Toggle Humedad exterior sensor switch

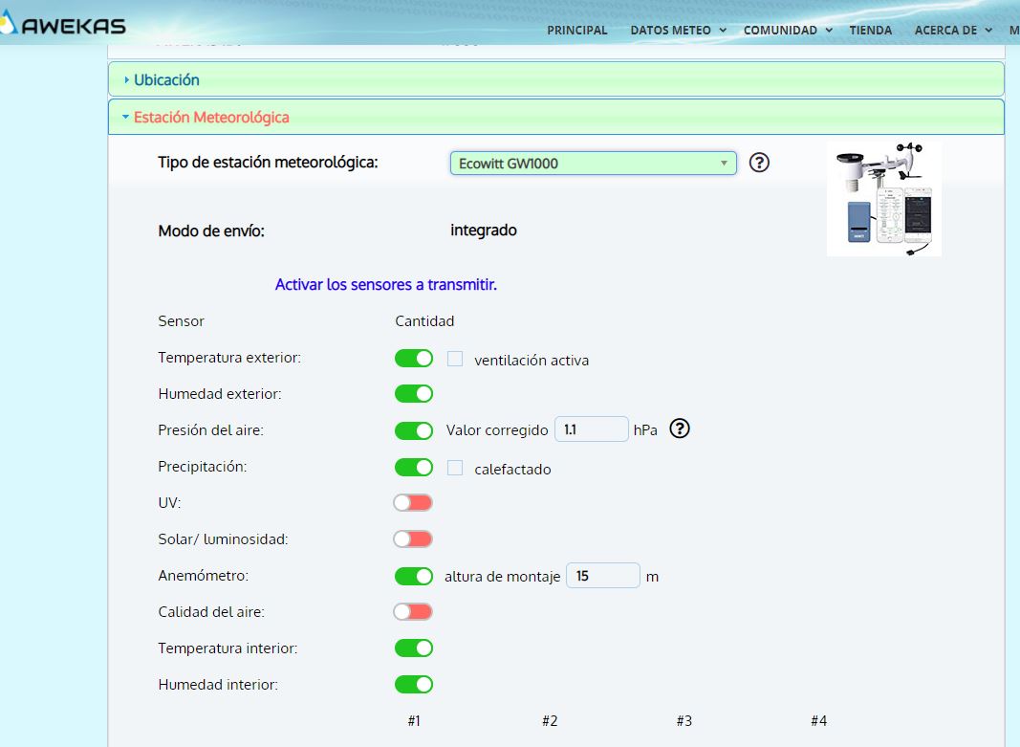tap(414, 394)
